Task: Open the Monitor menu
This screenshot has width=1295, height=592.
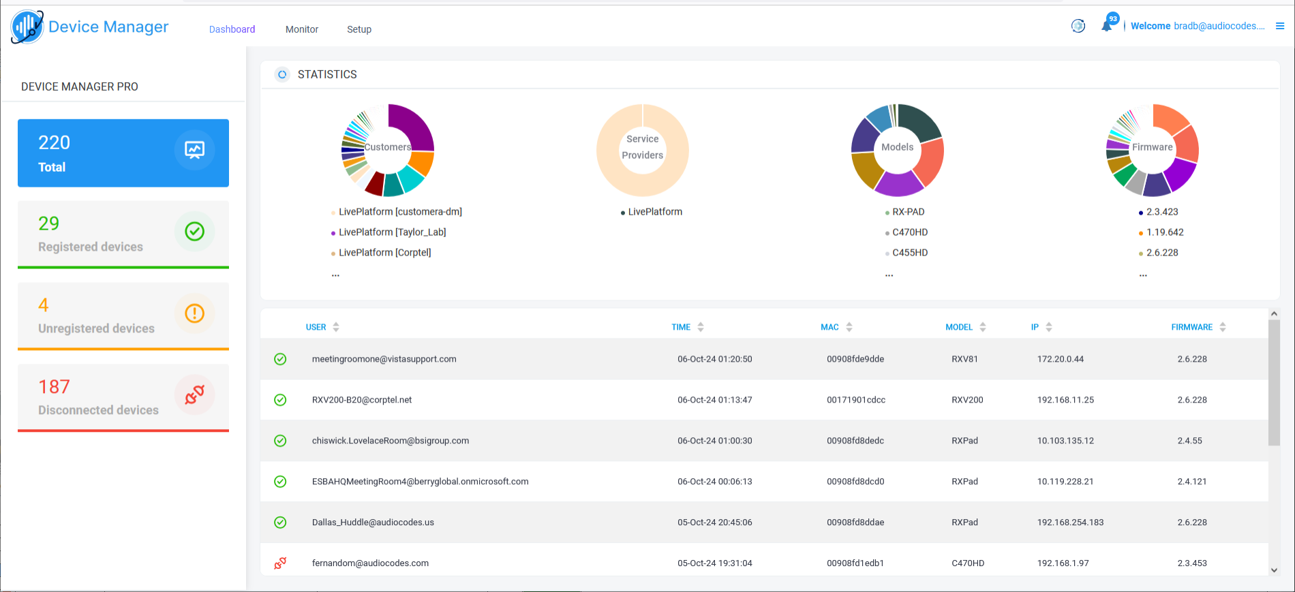Action: pyautogui.click(x=302, y=29)
